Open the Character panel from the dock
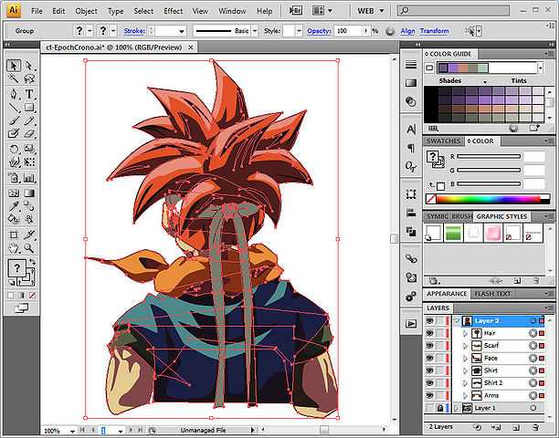The image size is (559, 438). click(x=411, y=130)
